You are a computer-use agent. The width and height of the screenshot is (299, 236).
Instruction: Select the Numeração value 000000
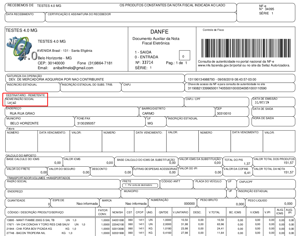[x=189, y=204]
